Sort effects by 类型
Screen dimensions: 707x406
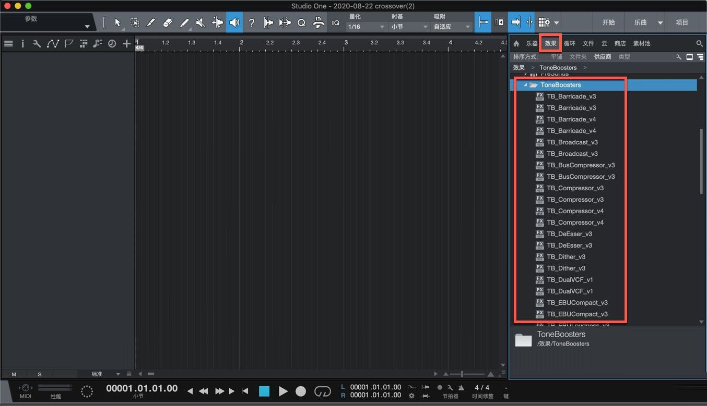[x=624, y=57]
